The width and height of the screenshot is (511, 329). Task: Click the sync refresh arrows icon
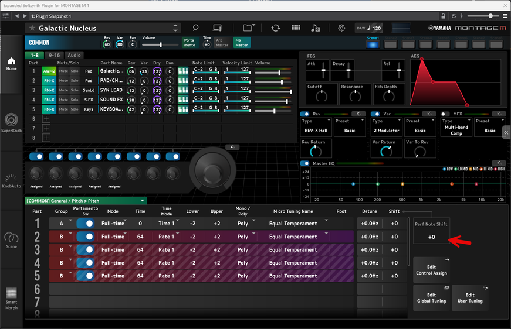pos(275,28)
